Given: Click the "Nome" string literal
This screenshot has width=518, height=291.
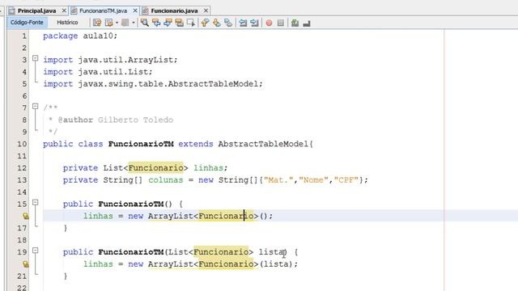Looking at the screenshot, I should click(314, 179).
